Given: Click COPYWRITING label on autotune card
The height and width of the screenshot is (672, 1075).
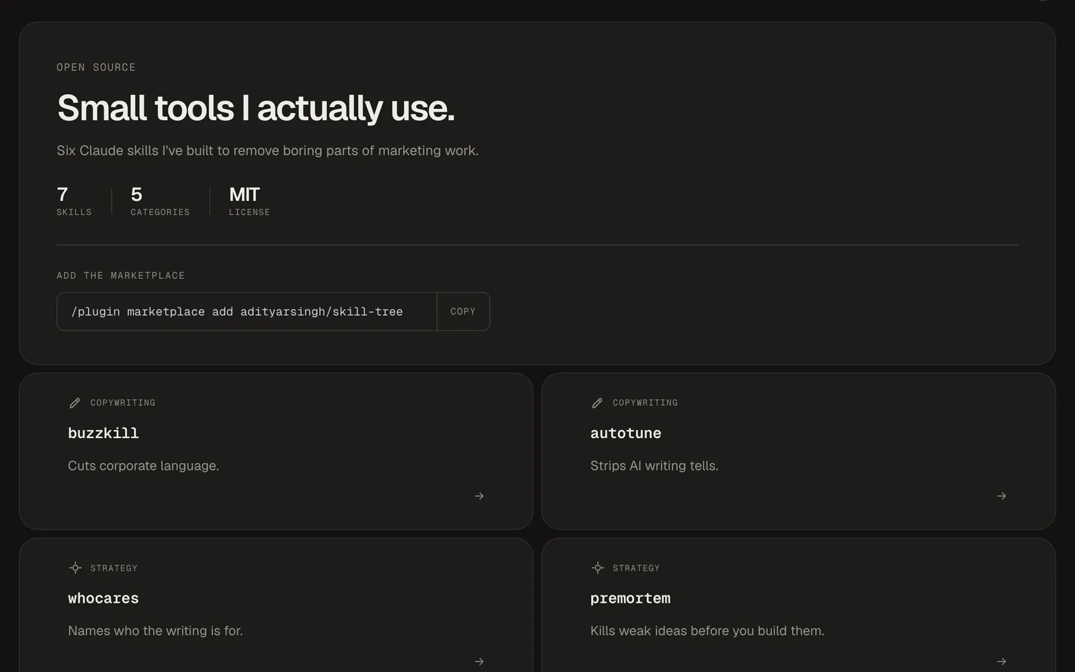Looking at the screenshot, I should point(645,403).
